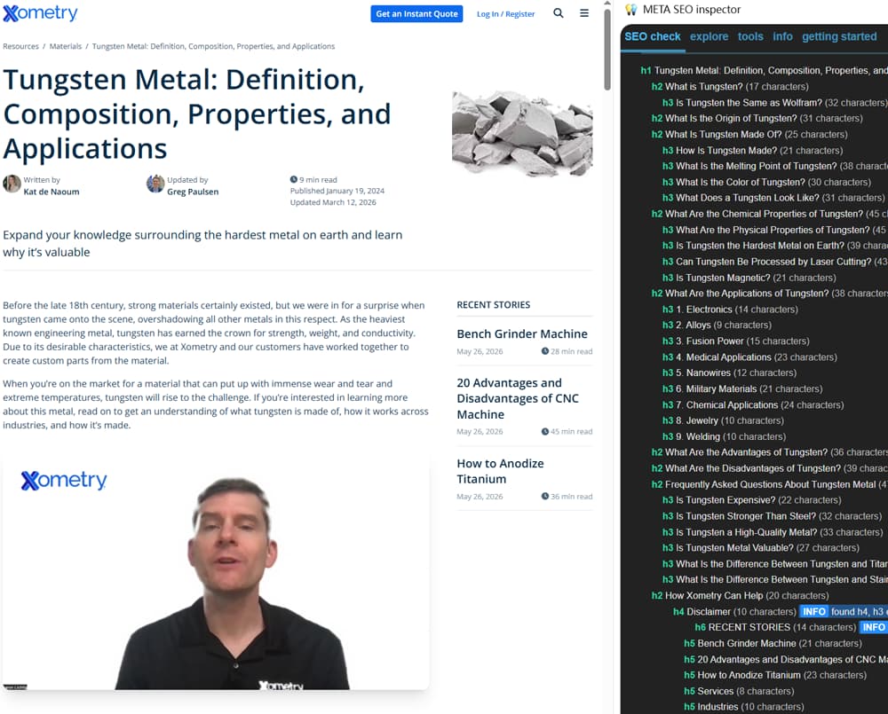Open 20 Advantages and Disadvantages of CNC story
The width and height of the screenshot is (888, 714).
click(518, 399)
